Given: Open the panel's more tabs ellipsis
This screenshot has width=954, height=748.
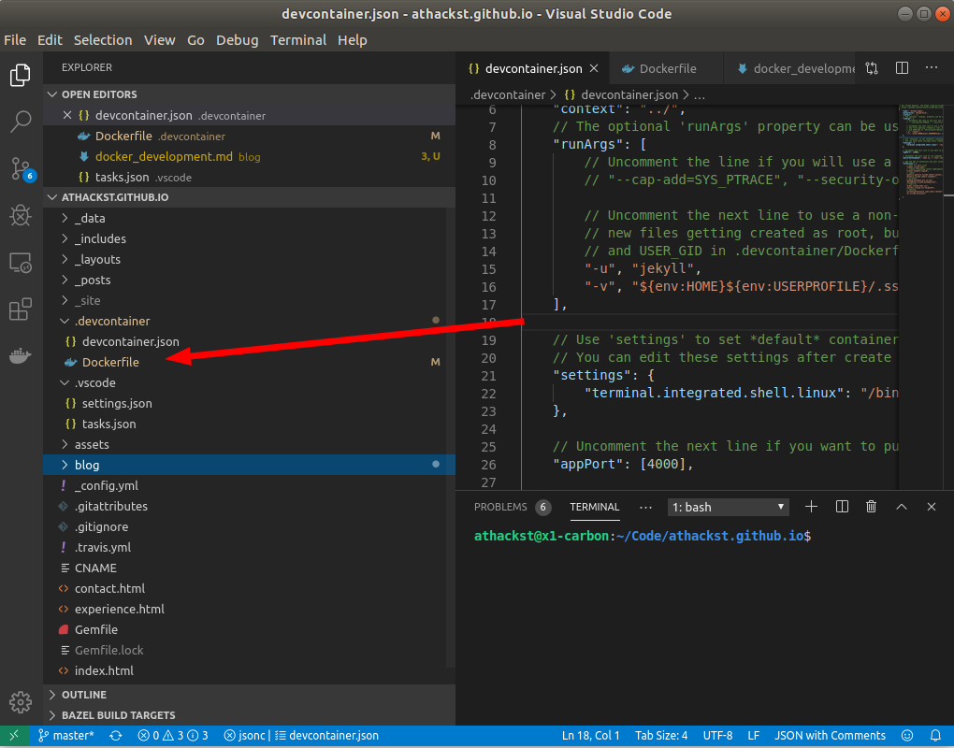Looking at the screenshot, I should (x=645, y=507).
